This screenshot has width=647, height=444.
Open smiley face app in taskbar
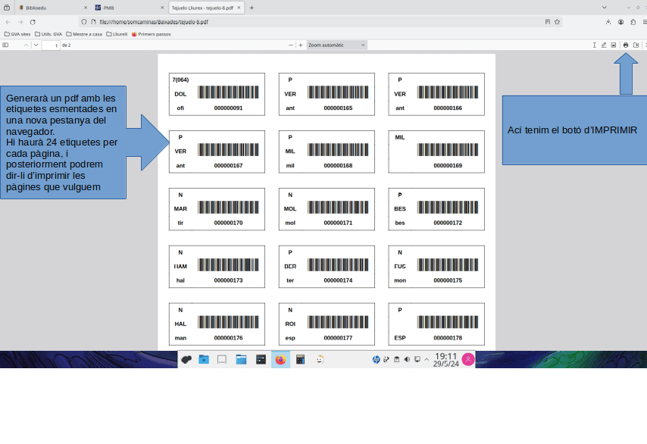pyautogui.click(x=320, y=359)
